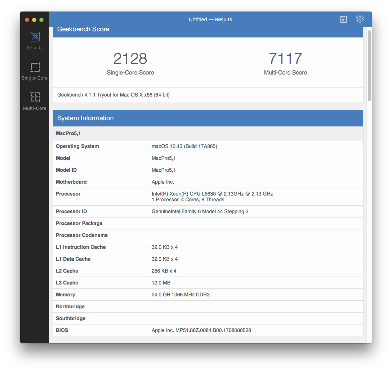Select the Model ID value MacPro5,1
Viewport: 392px width, 372px height.
point(164,170)
